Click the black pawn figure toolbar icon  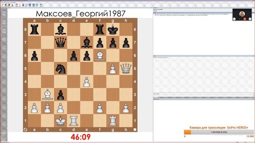23,5
